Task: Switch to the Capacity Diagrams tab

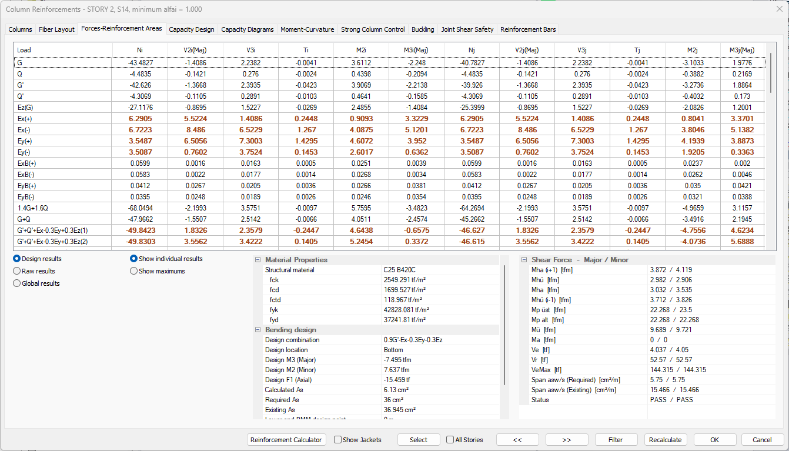Action: (x=247, y=29)
